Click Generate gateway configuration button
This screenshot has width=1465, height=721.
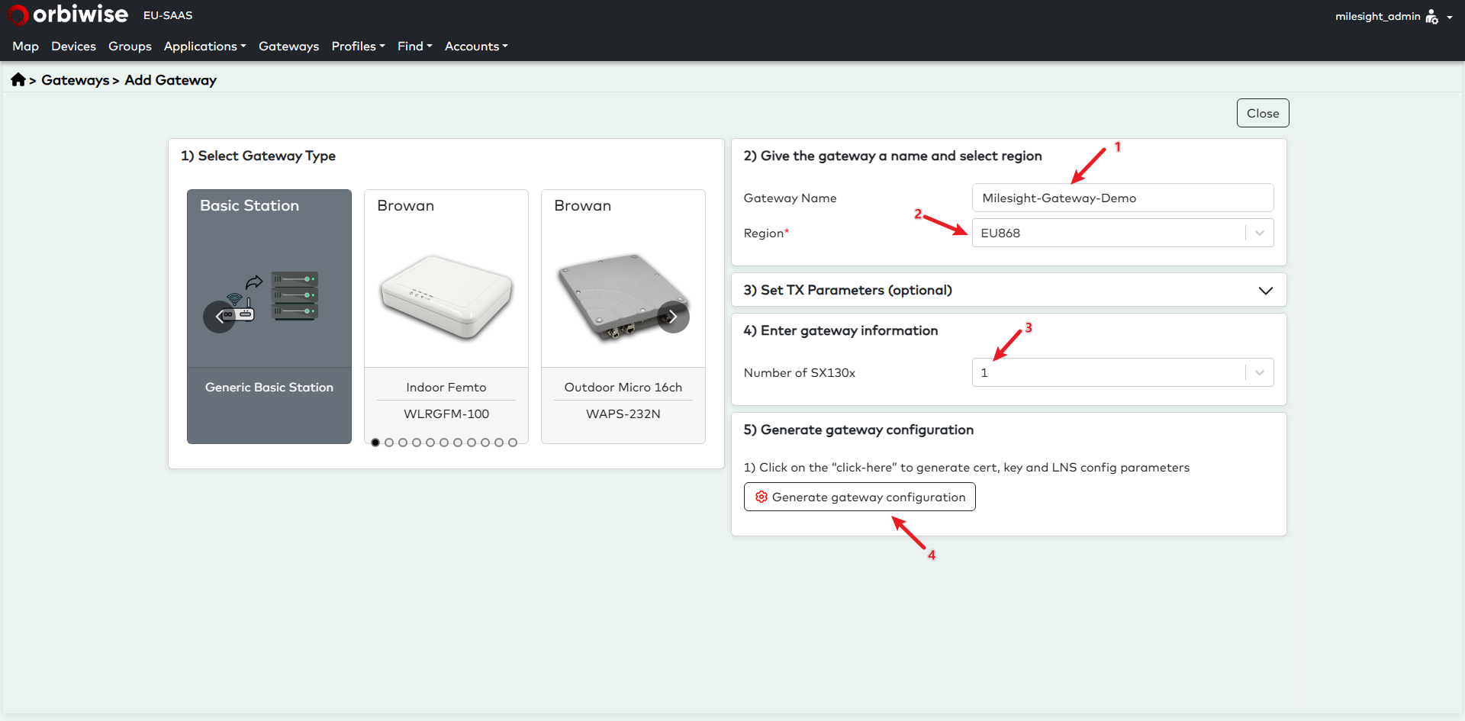point(859,497)
